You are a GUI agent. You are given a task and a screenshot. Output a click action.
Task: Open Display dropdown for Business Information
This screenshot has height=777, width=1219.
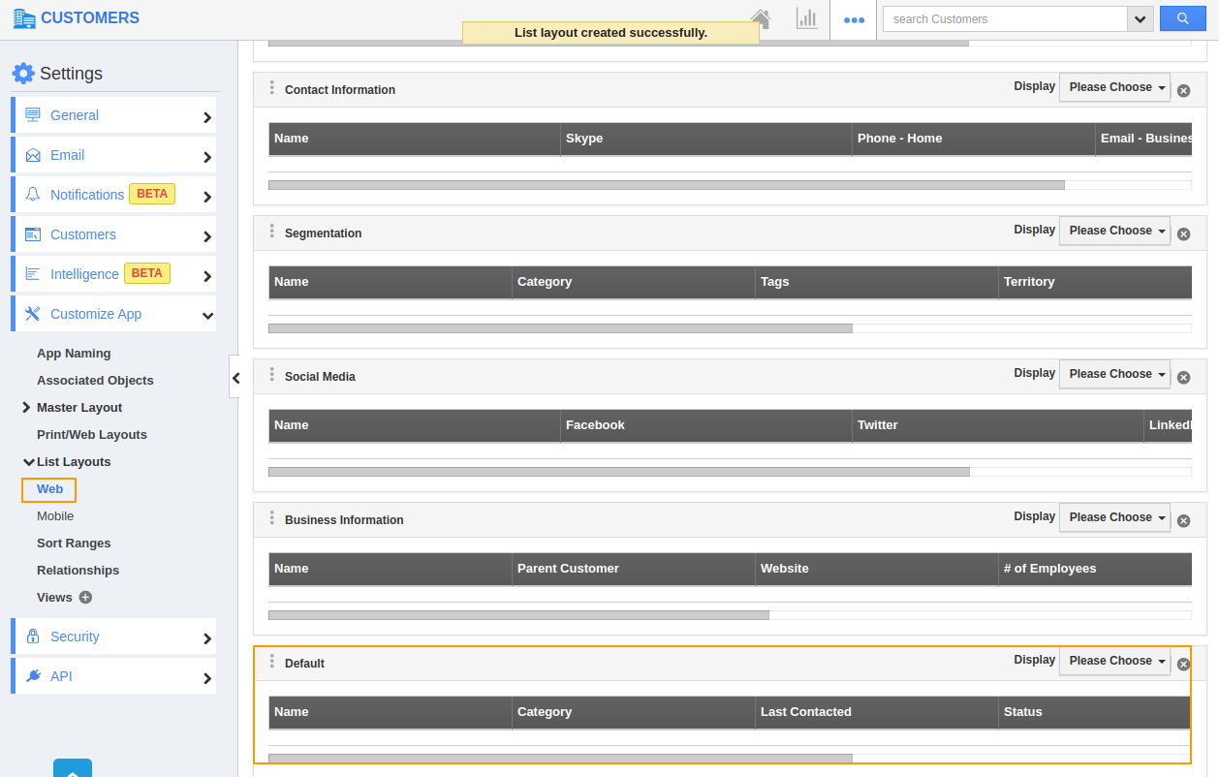tap(1114, 517)
